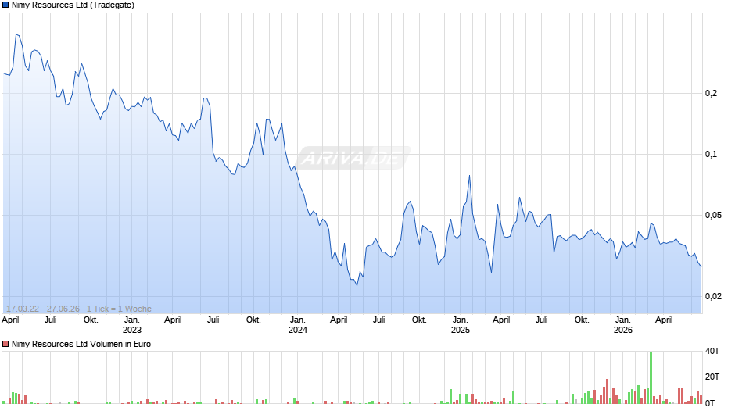
Task: Click the volume axis label 40T
Action: click(712, 351)
